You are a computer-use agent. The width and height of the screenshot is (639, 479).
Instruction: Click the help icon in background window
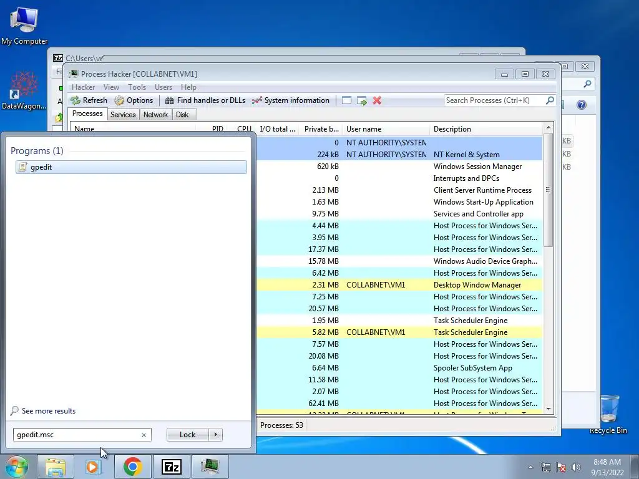pyautogui.click(x=582, y=105)
